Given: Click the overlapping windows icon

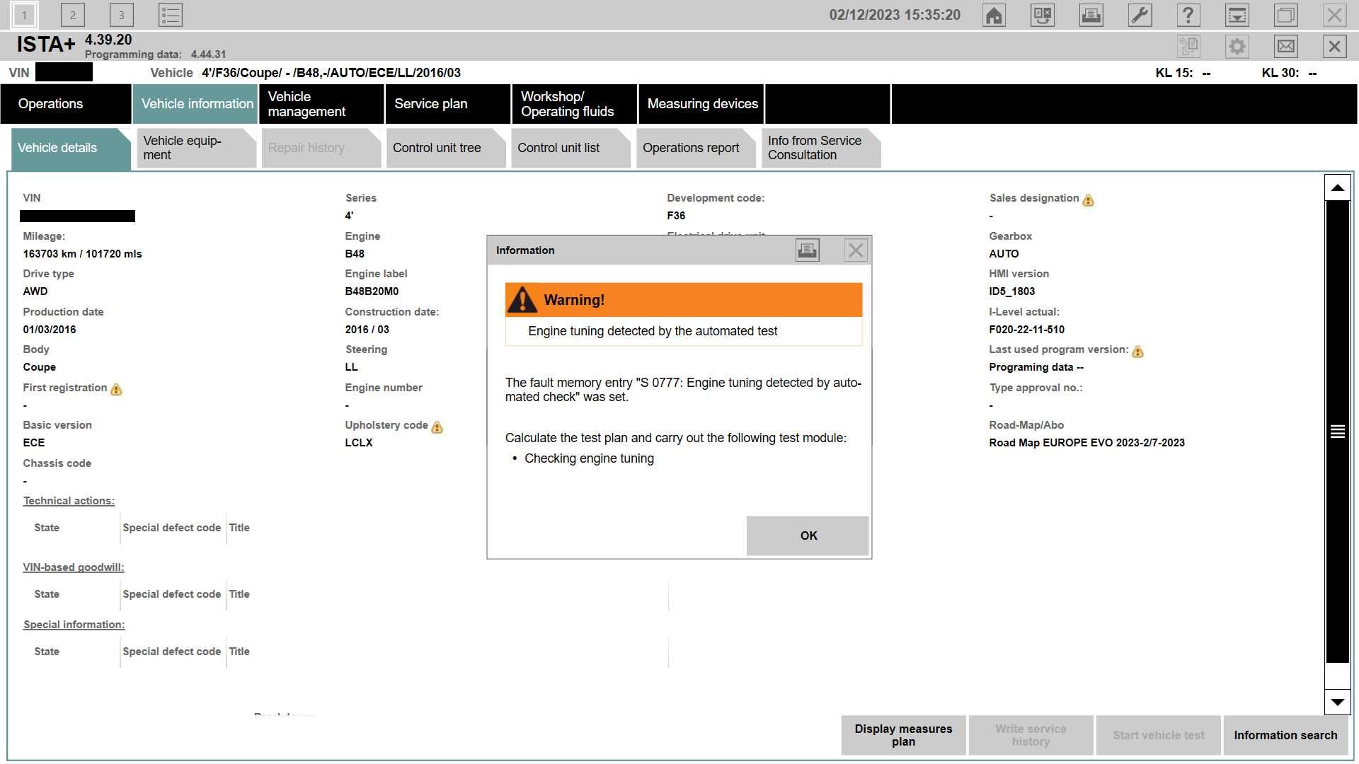Looking at the screenshot, I should click(x=1286, y=15).
